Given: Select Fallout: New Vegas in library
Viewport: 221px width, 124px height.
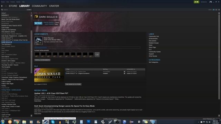Looking at the screenshot, I should 7,84.
